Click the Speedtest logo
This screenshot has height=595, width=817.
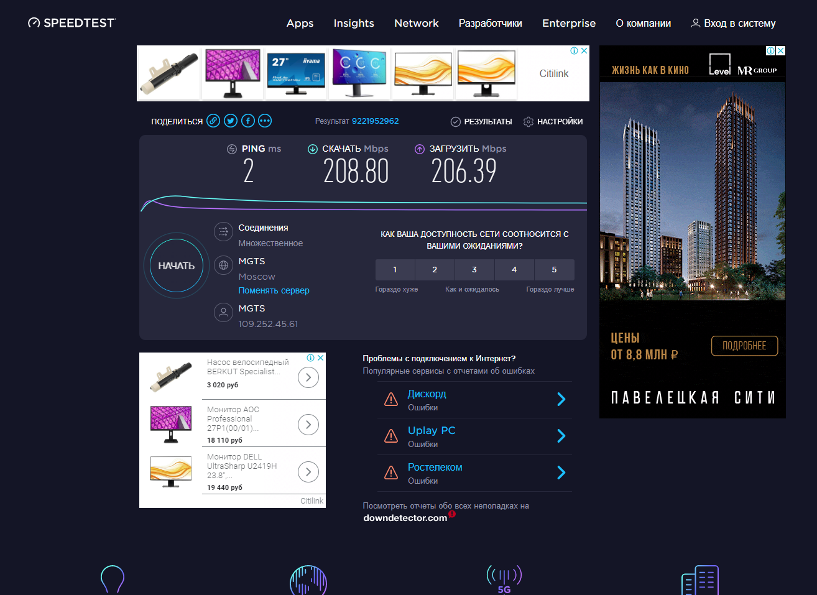72,23
